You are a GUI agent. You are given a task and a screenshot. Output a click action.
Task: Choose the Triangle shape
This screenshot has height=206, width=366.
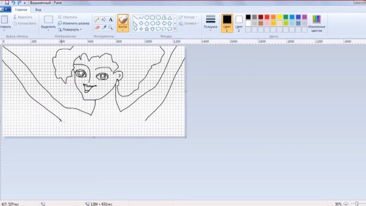[170, 18]
